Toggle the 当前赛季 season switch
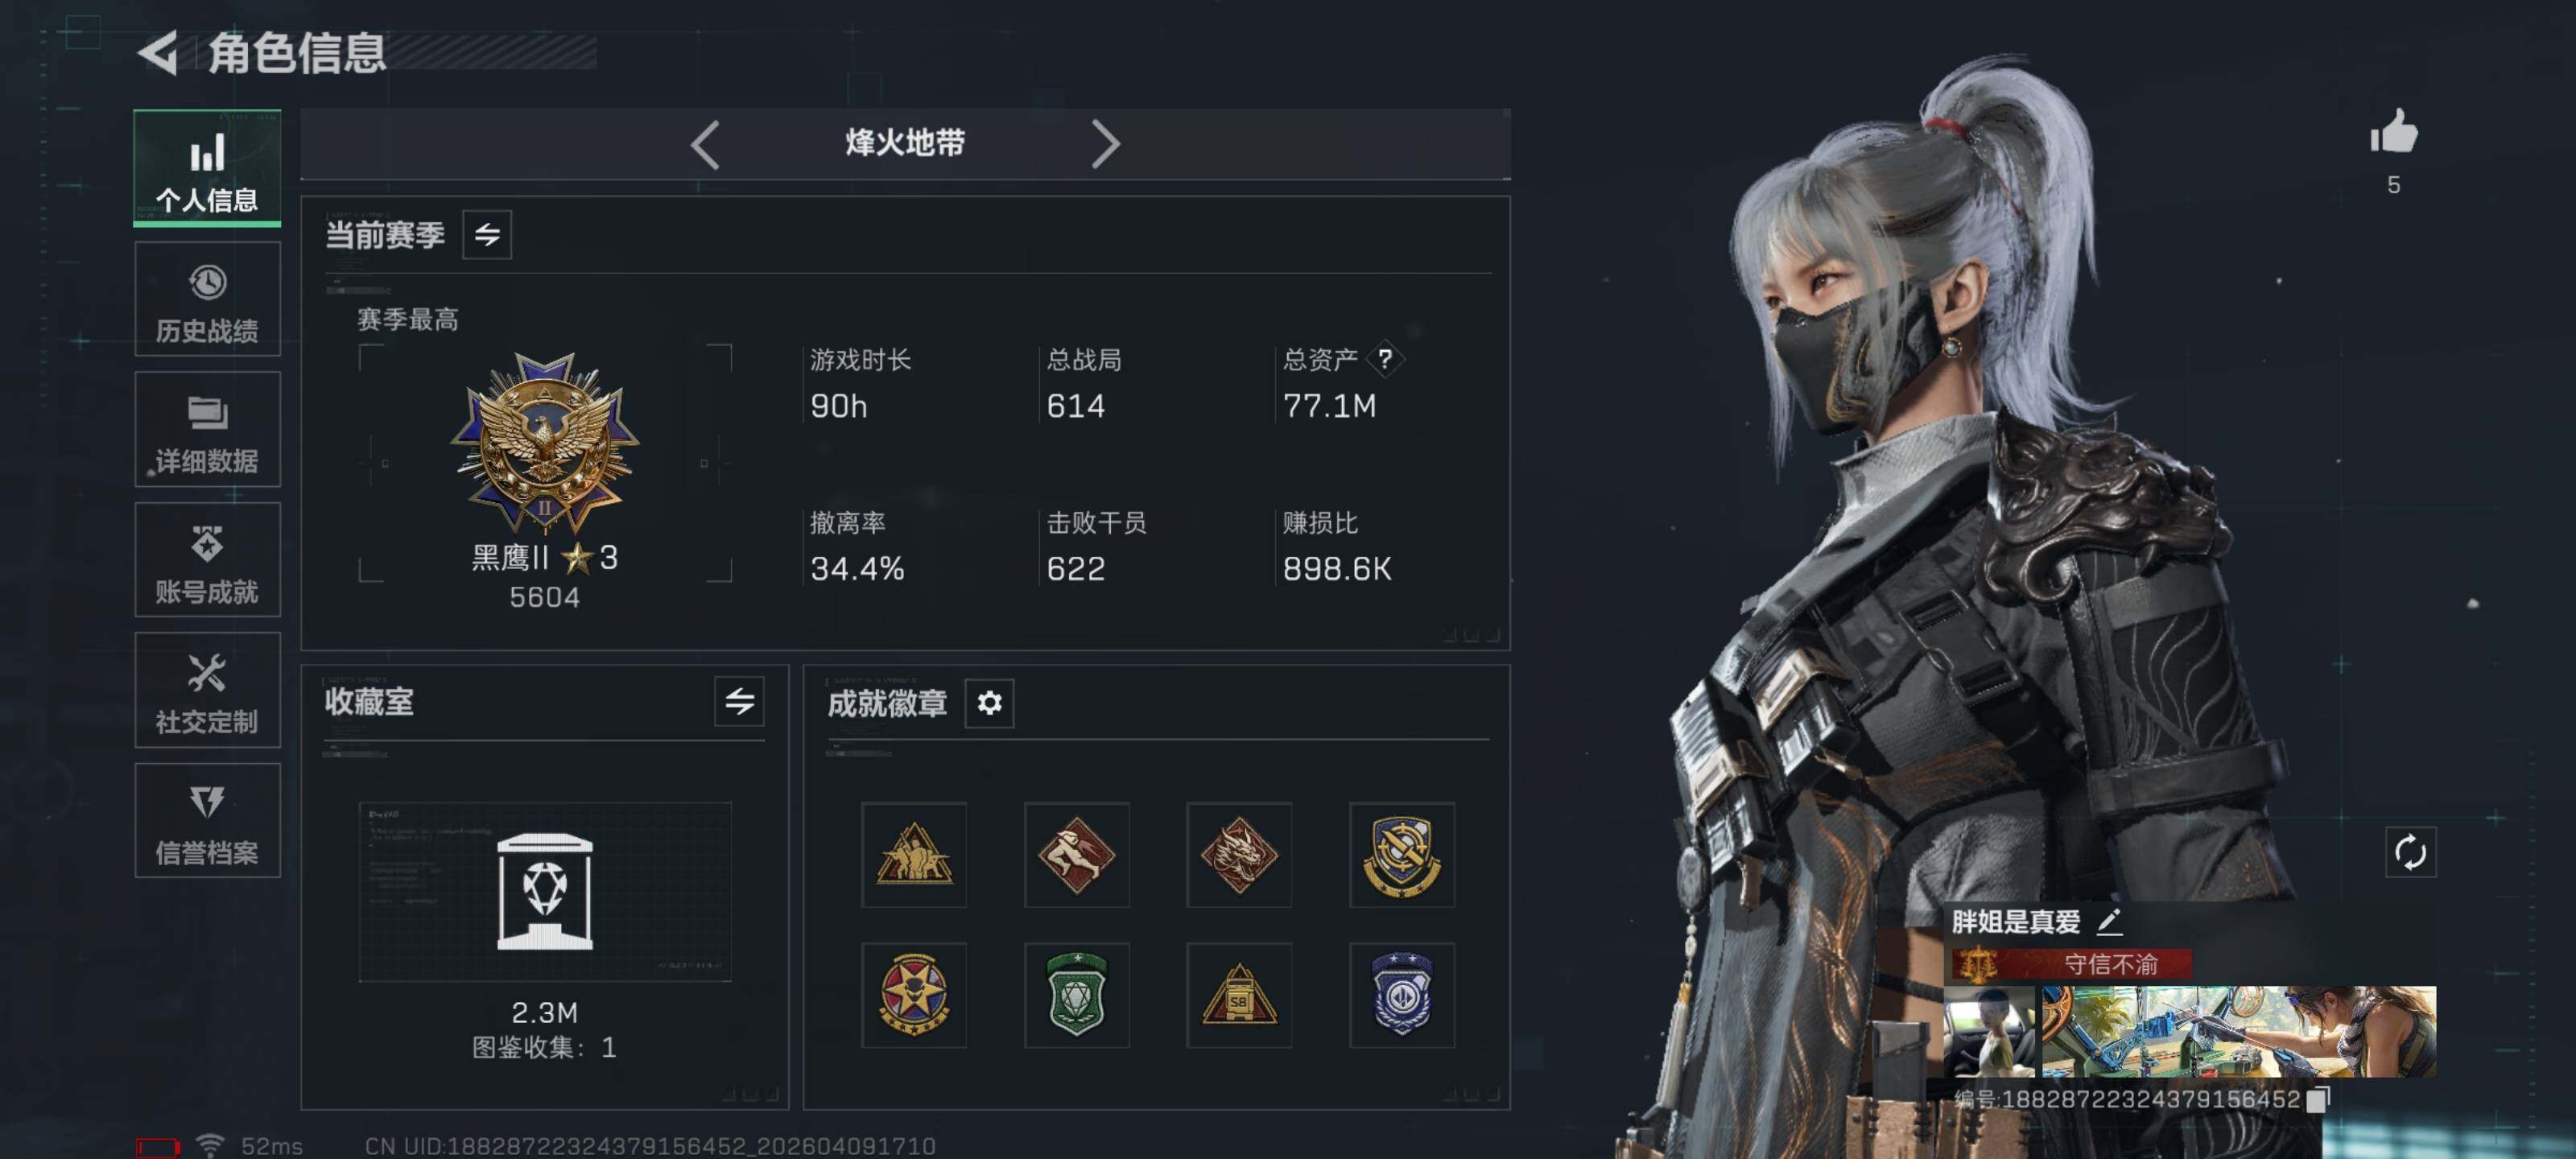The height and width of the screenshot is (1159, 2576). tap(487, 235)
